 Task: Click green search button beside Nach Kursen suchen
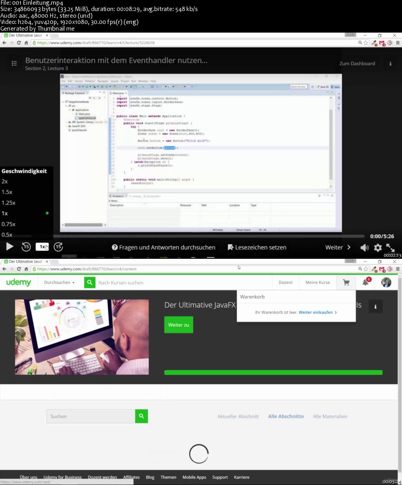tap(90, 282)
